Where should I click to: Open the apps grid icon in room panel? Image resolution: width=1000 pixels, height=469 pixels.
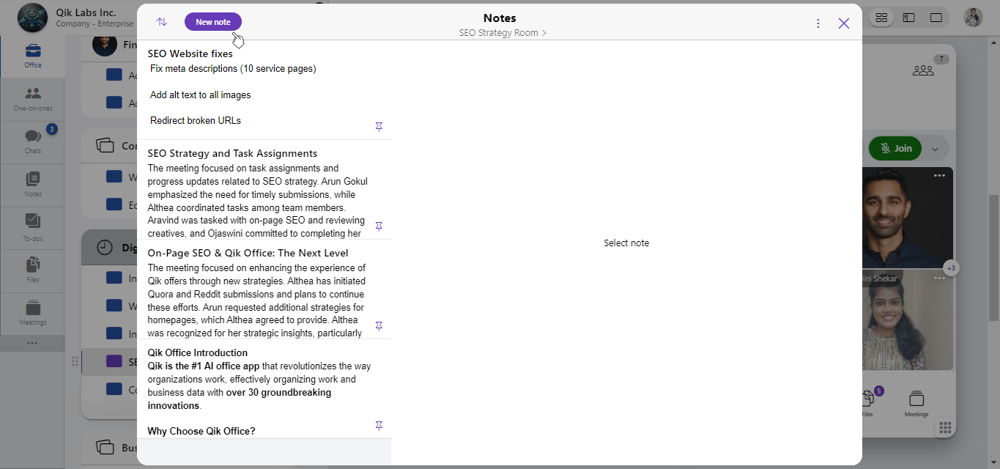coord(945,428)
